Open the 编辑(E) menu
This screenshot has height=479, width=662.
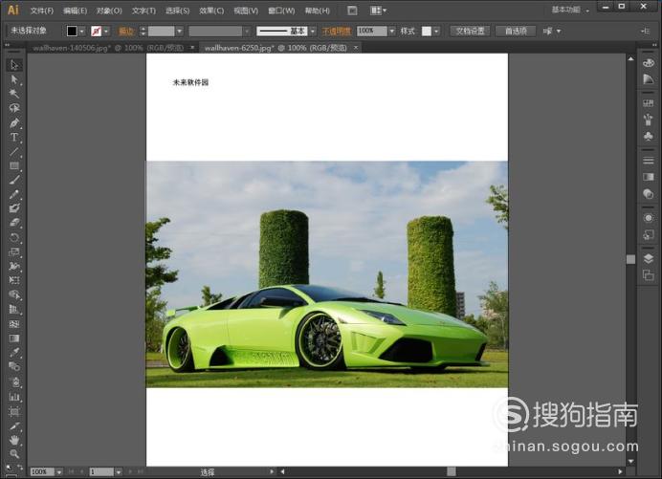click(x=76, y=11)
